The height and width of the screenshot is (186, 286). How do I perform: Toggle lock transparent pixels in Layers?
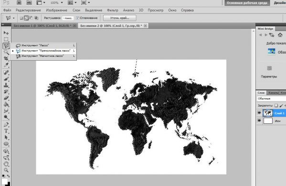(x=276, y=105)
